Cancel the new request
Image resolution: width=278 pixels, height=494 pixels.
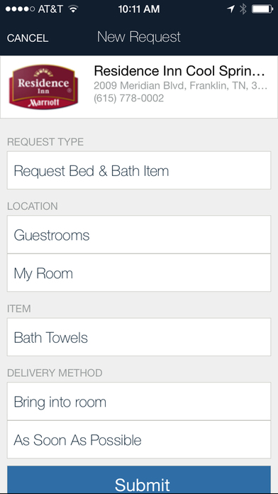tap(28, 38)
